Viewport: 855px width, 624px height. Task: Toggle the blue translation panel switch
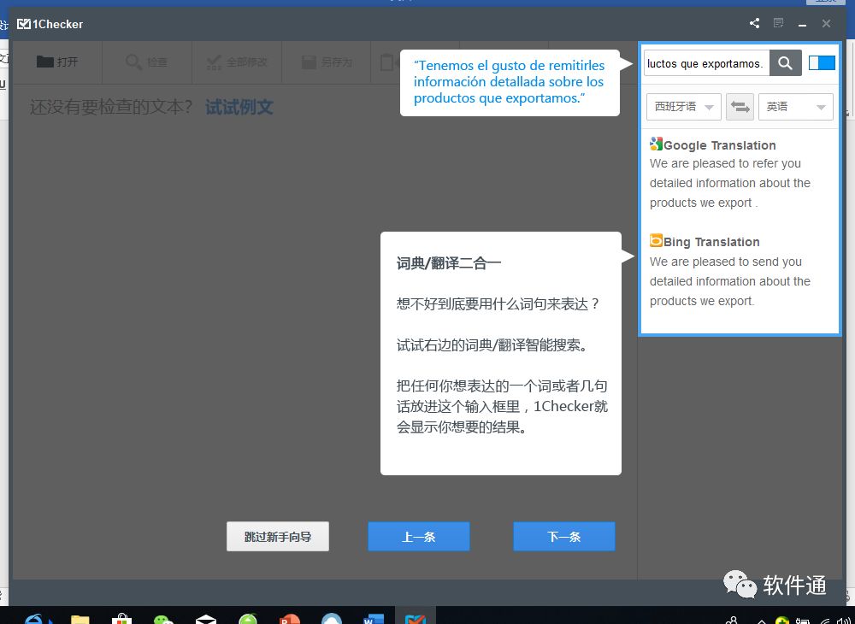coord(822,62)
